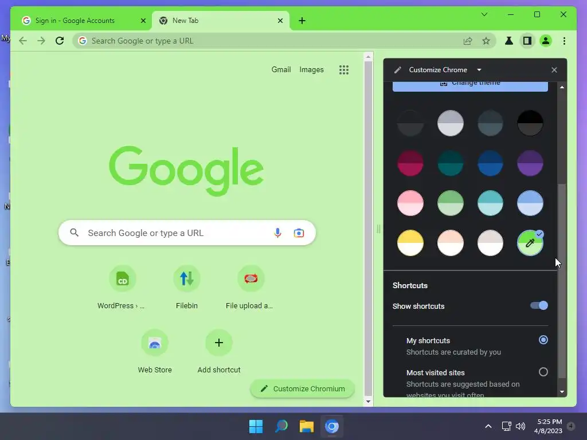587x440 pixels.
Task: Click the side panel scroll up arrow
Action: (562, 87)
